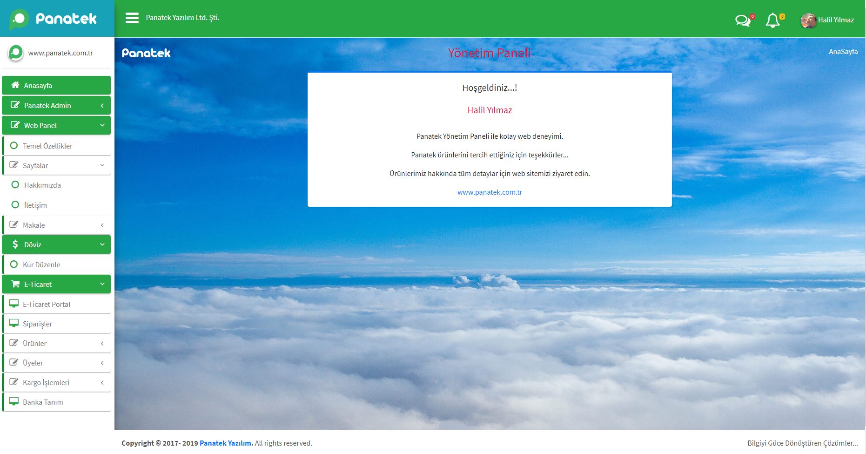Open the notifications bell icon
Viewport: 866px width, 454px height.
tap(772, 20)
